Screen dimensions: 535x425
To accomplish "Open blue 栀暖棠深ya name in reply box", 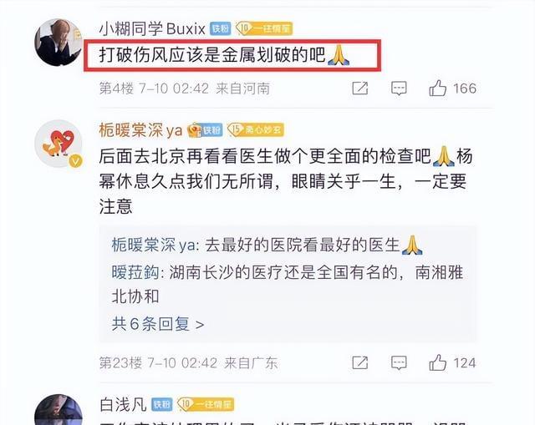I will click(154, 245).
